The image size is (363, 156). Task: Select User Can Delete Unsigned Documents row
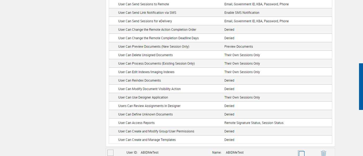pyautogui.click(x=145, y=55)
